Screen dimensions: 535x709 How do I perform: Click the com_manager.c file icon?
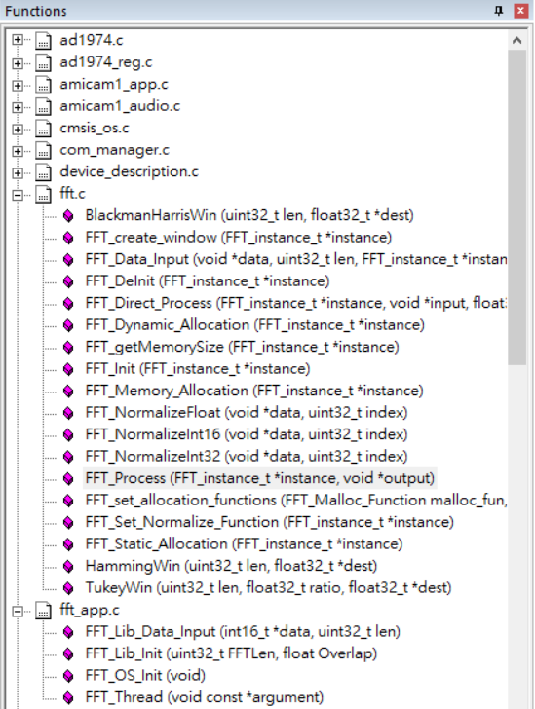click(x=44, y=151)
